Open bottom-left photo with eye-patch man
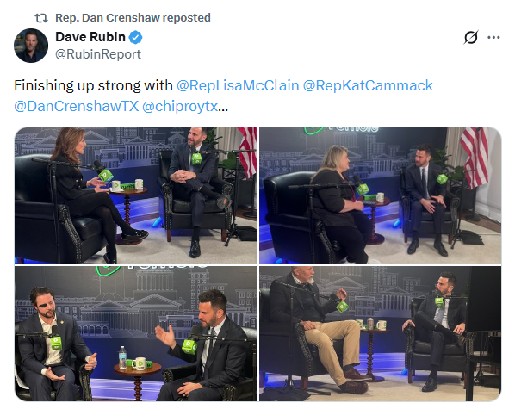The height and width of the screenshot is (403, 515). click(x=135, y=334)
